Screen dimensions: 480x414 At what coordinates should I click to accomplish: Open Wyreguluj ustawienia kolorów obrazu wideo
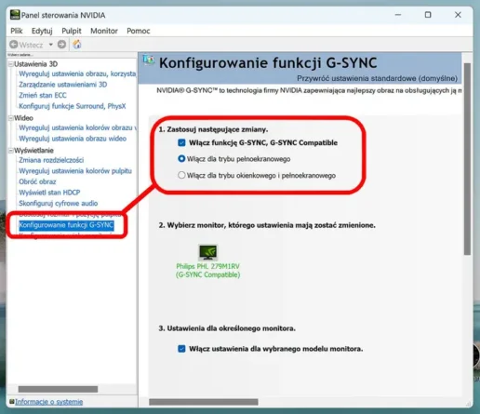click(77, 127)
